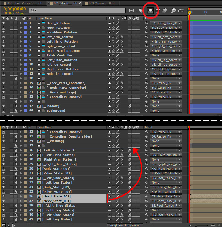Click the Toggle Switches / Modes button
Image resolution: width=222 pixels, height=227 pixels.
[125, 225]
